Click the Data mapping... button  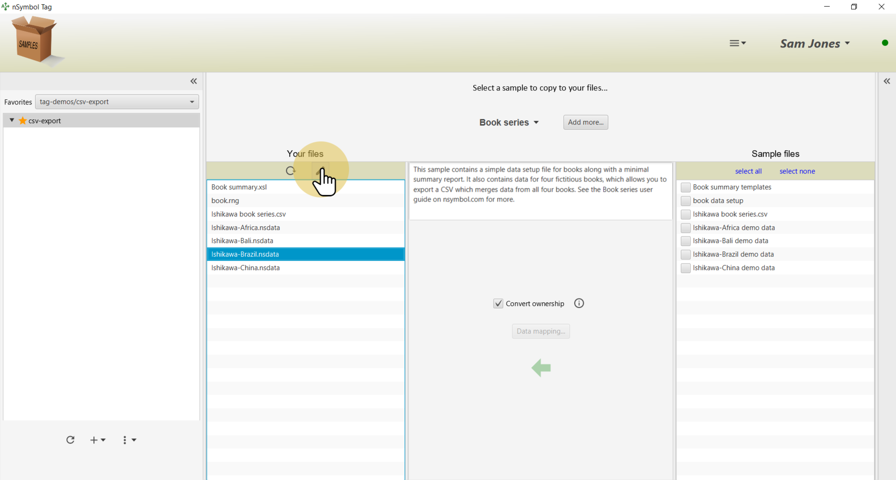click(x=541, y=331)
